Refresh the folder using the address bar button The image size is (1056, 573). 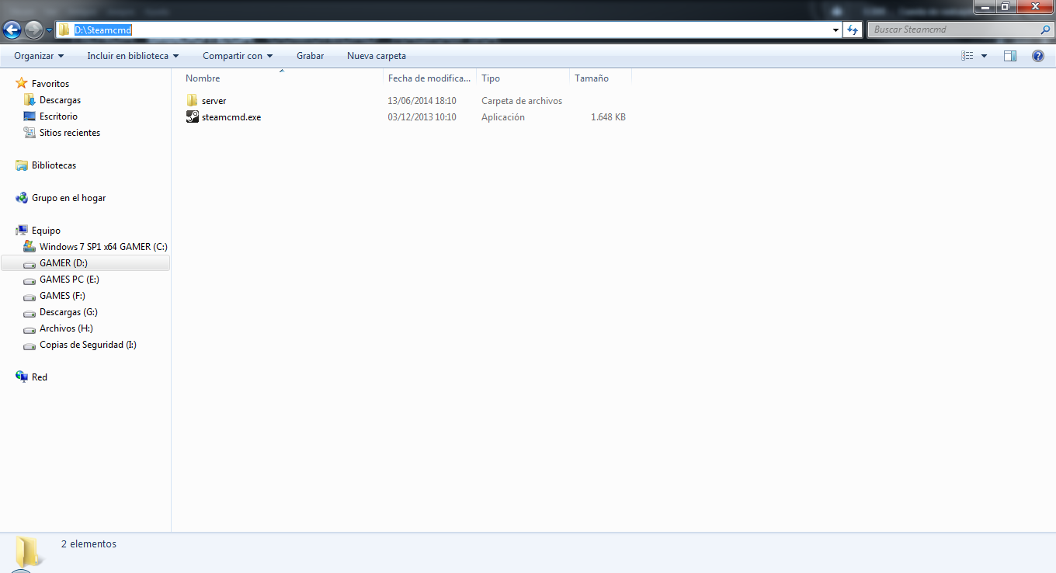pyautogui.click(x=853, y=30)
